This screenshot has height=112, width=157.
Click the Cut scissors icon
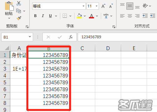coord(19,3)
